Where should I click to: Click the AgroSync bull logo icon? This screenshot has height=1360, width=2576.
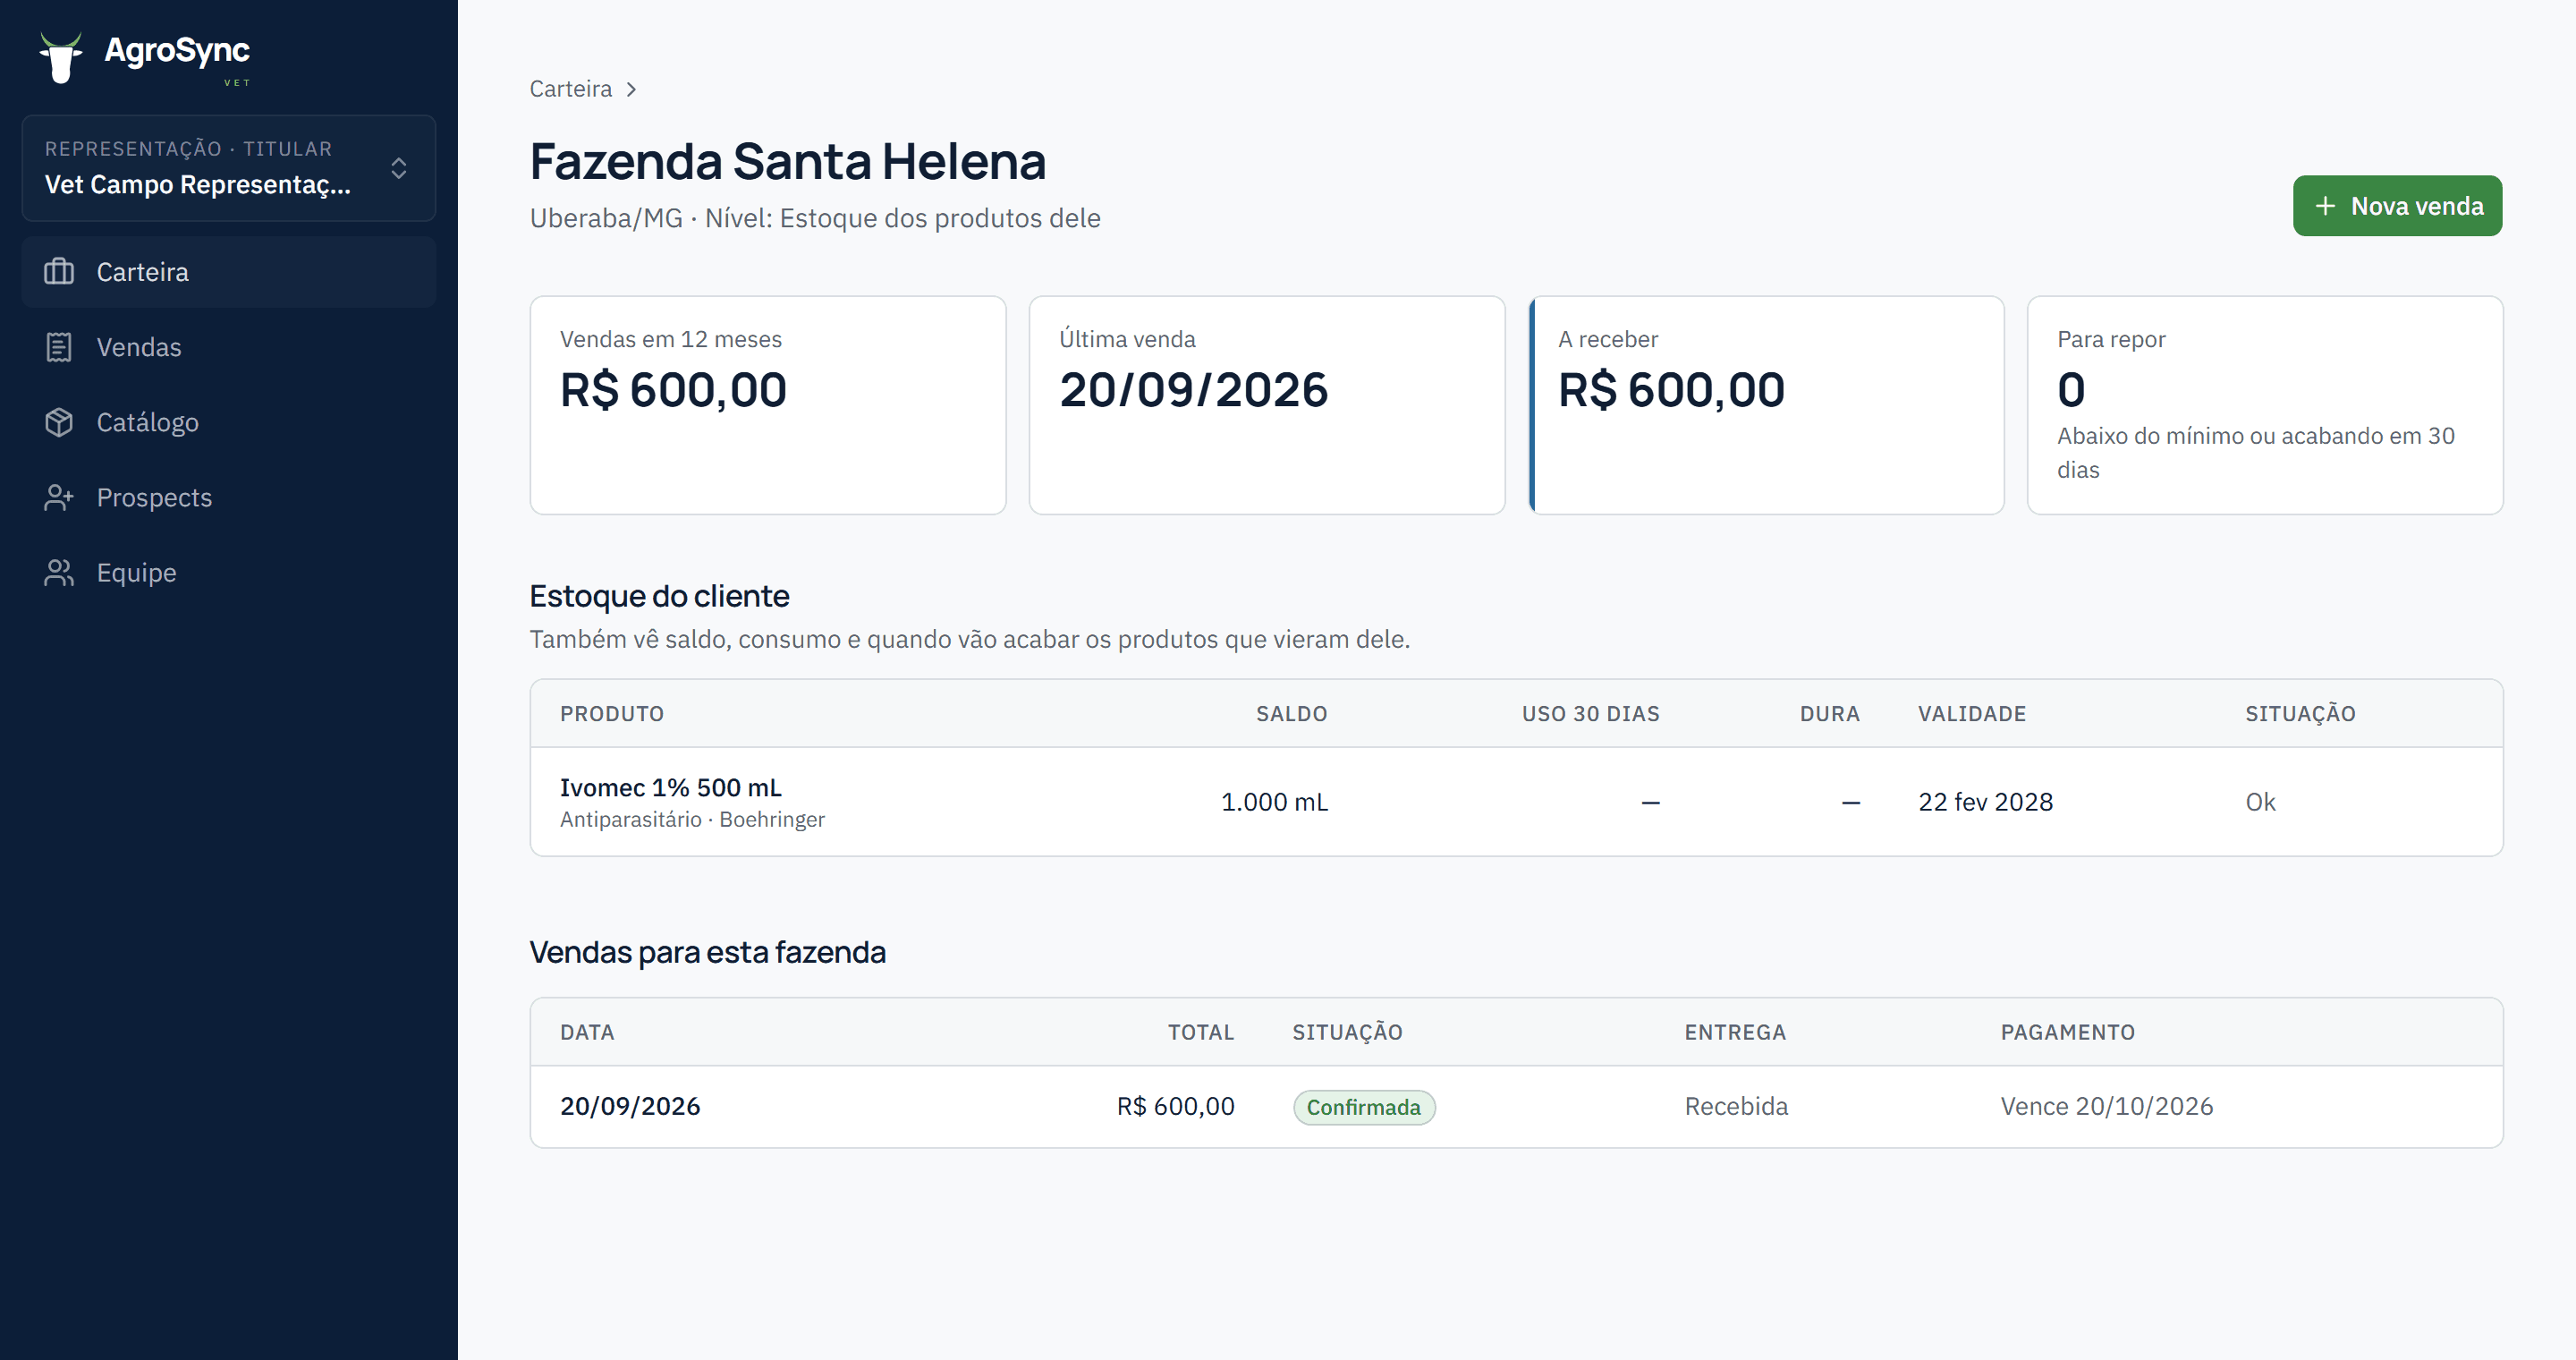click(x=61, y=58)
